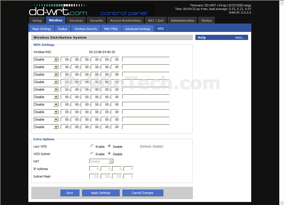Switch to Access Restrictions tab
The image size is (284, 205).
(x=126, y=21)
